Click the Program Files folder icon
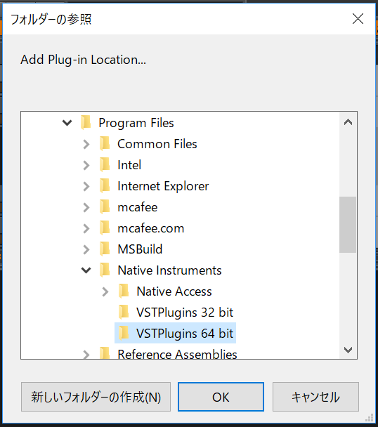Image resolution: width=378 pixels, height=427 pixels. (x=86, y=122)
